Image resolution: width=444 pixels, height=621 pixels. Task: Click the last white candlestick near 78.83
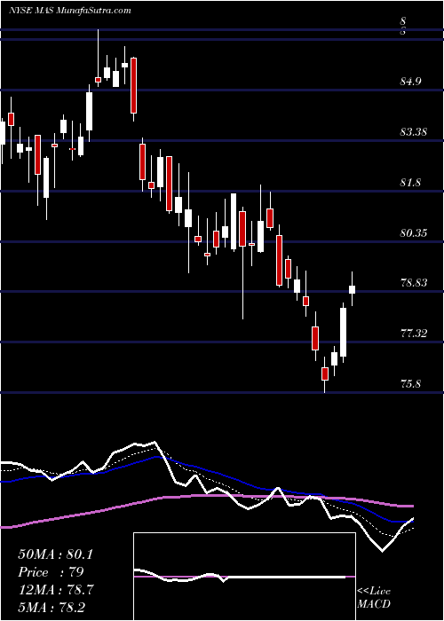[x=352, y=289]
